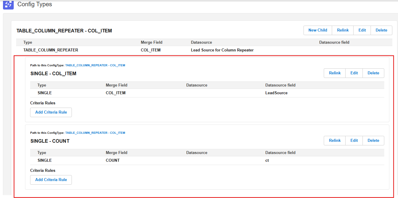Edit the SINGLE - COL_ITEM config type
This screenshot has width=398, height=198.
pyautogui.click(x=354, y=73)
